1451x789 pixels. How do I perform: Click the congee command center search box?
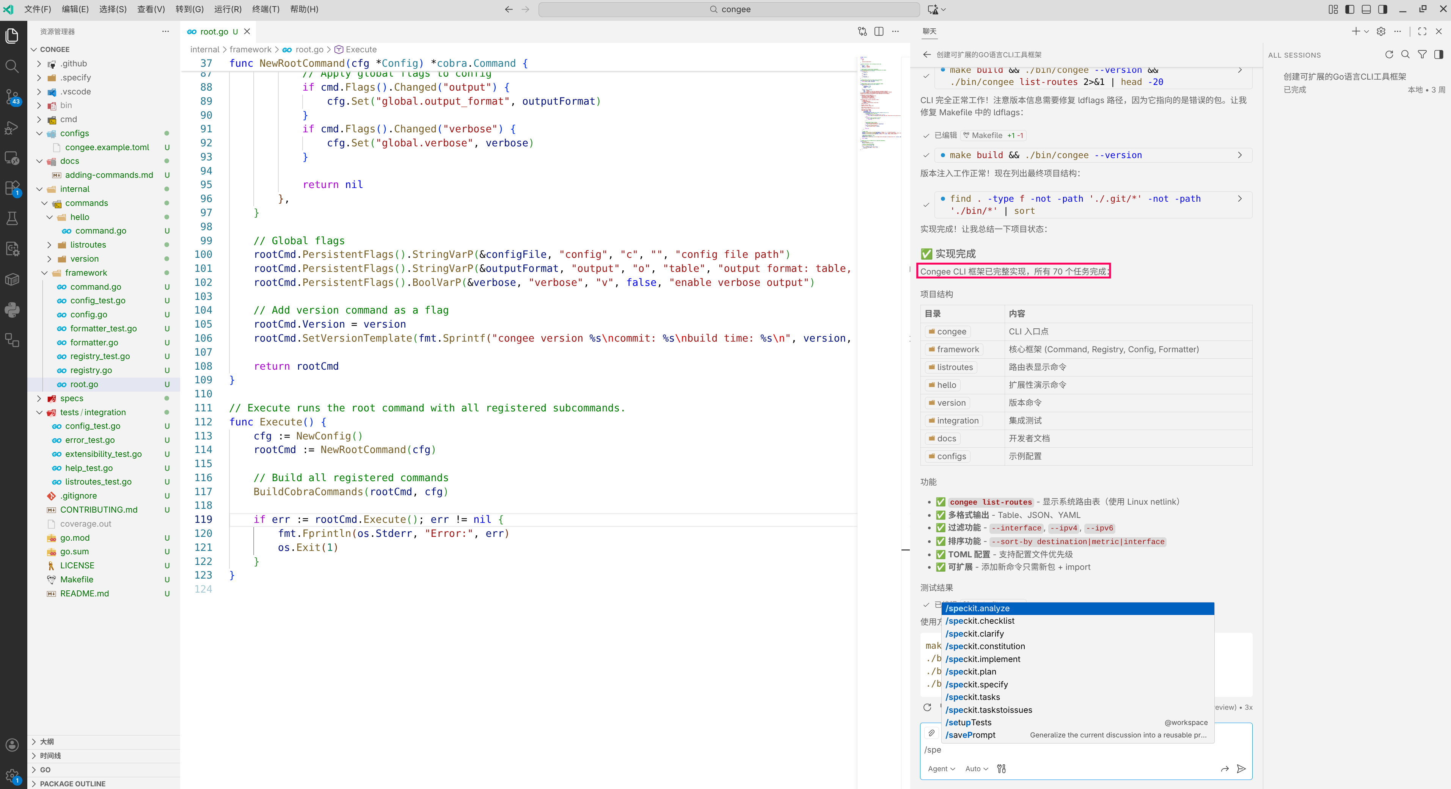tap(729, 9)
